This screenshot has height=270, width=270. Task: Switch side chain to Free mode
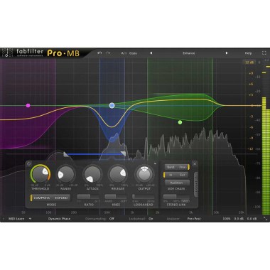183,167
